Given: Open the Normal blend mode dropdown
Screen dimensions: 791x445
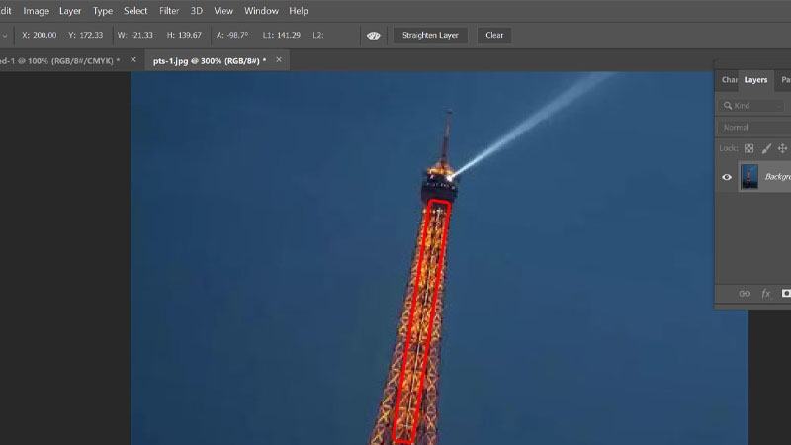Looking at the screenshot, I should (754, 128).
